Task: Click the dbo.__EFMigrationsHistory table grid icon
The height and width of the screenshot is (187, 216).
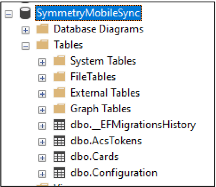Action: (x=59, y=125)
